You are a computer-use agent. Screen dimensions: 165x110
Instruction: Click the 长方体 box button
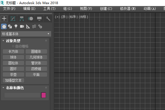click(13, 51)
